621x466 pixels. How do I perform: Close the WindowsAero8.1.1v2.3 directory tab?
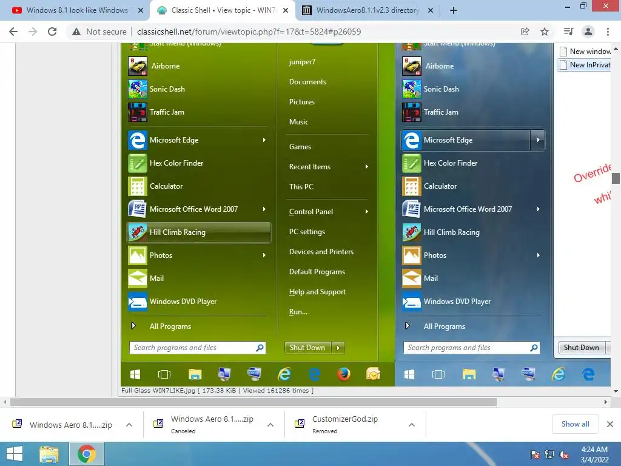(x=431, y=10)
